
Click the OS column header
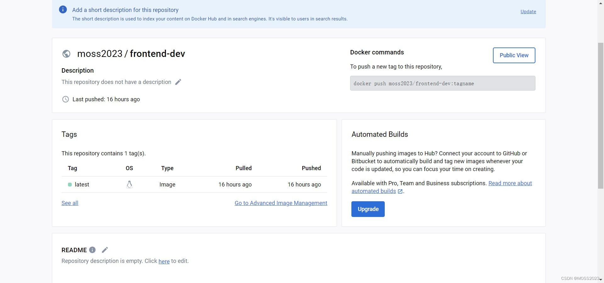coord(129,168)
